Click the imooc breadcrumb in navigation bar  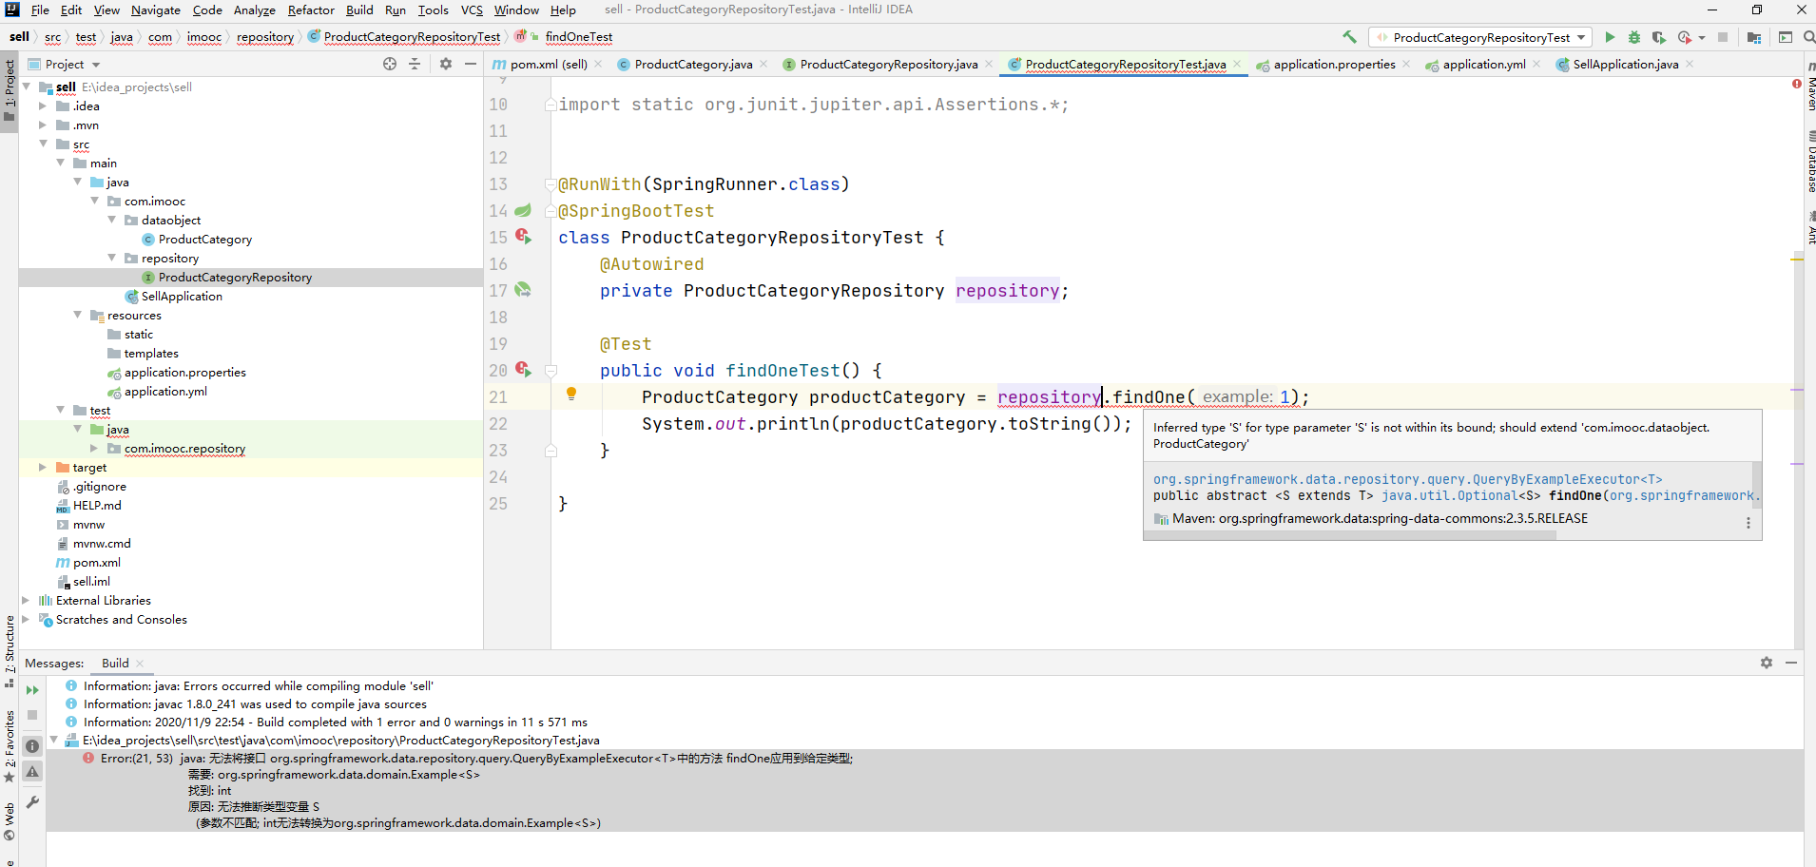click(203, 36)
